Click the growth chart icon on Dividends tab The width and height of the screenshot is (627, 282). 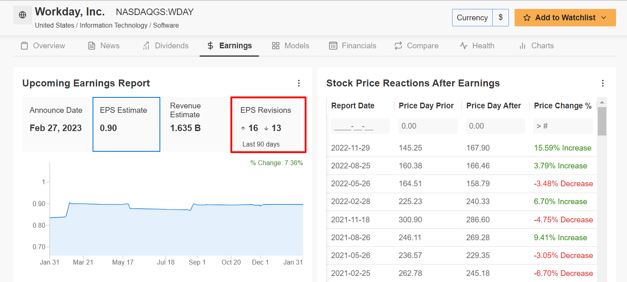pos(146,46)
